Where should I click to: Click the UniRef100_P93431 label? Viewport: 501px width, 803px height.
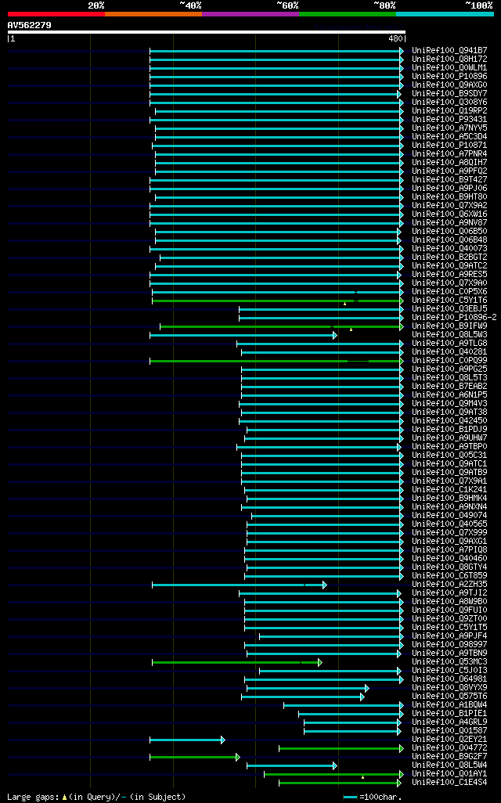coord(450,119)
